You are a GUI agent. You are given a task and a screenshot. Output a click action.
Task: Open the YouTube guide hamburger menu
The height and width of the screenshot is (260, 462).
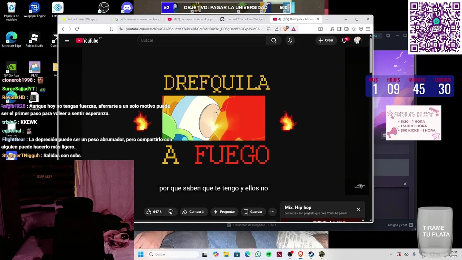pyautogui.click(x=67, y=40)
